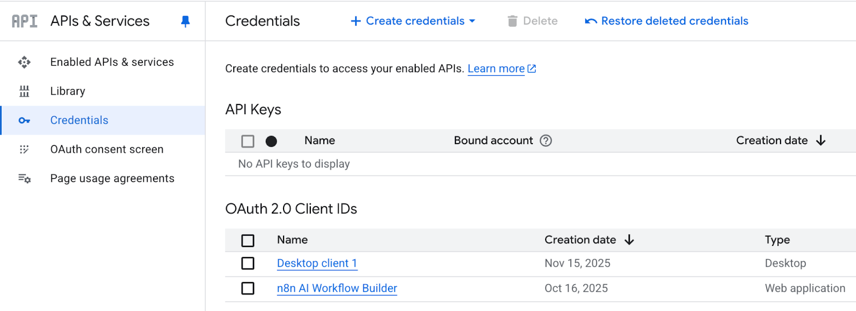Image resolution: width=856 pixels, height=311 pixels.
Task: Click the plus icon beside Create credentials
Action: click(x=356, y=21)
